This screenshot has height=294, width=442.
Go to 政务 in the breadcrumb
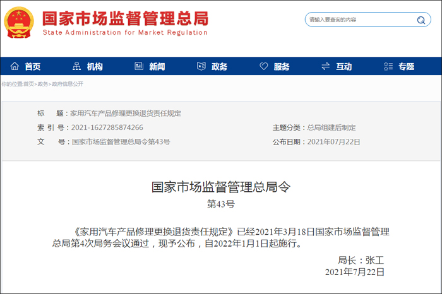point(42,84)
